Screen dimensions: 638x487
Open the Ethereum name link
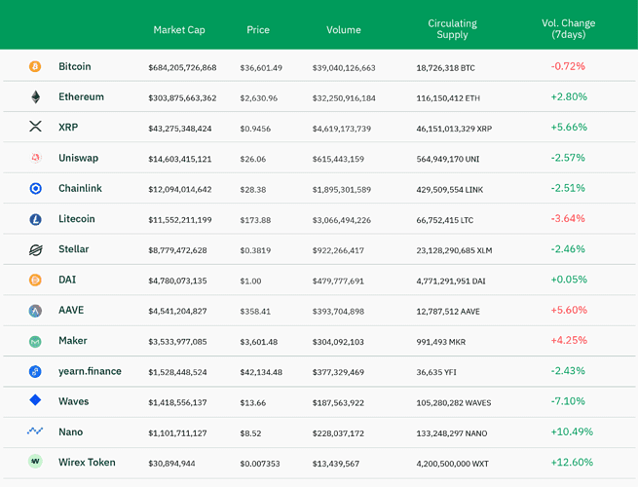[x=81, y=96]
